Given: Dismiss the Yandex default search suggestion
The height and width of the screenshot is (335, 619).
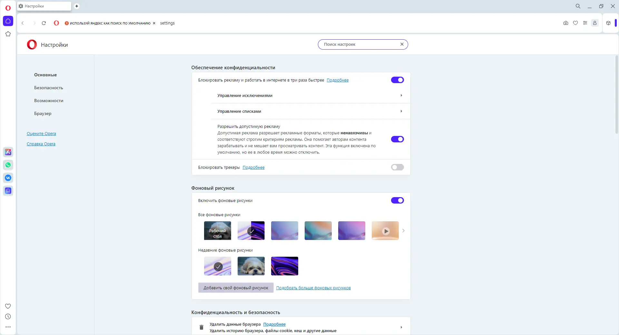Looking at the screenshot, I should tap(154, 23).
